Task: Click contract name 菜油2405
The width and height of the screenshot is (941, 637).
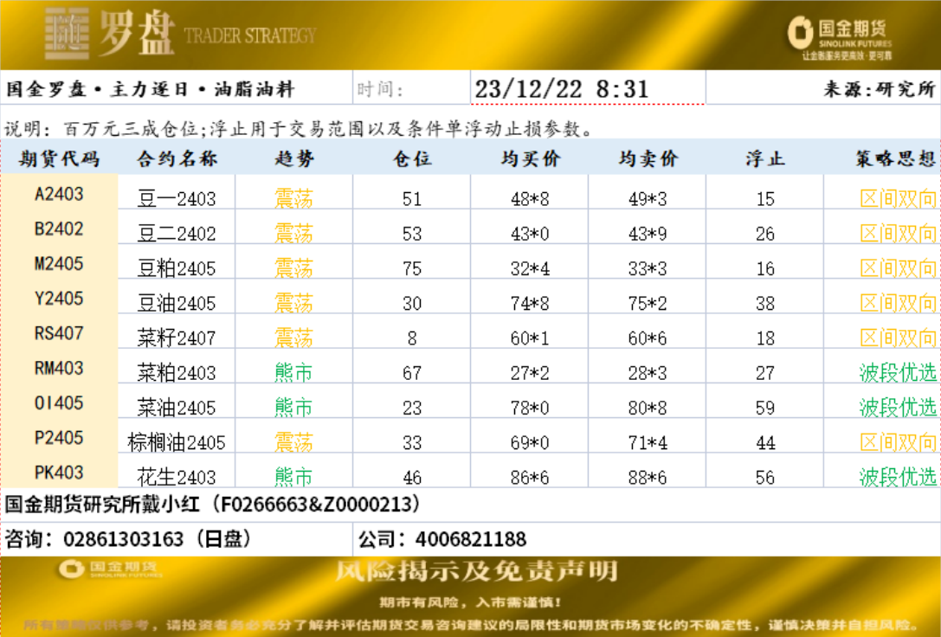Action: coord(177,408)
